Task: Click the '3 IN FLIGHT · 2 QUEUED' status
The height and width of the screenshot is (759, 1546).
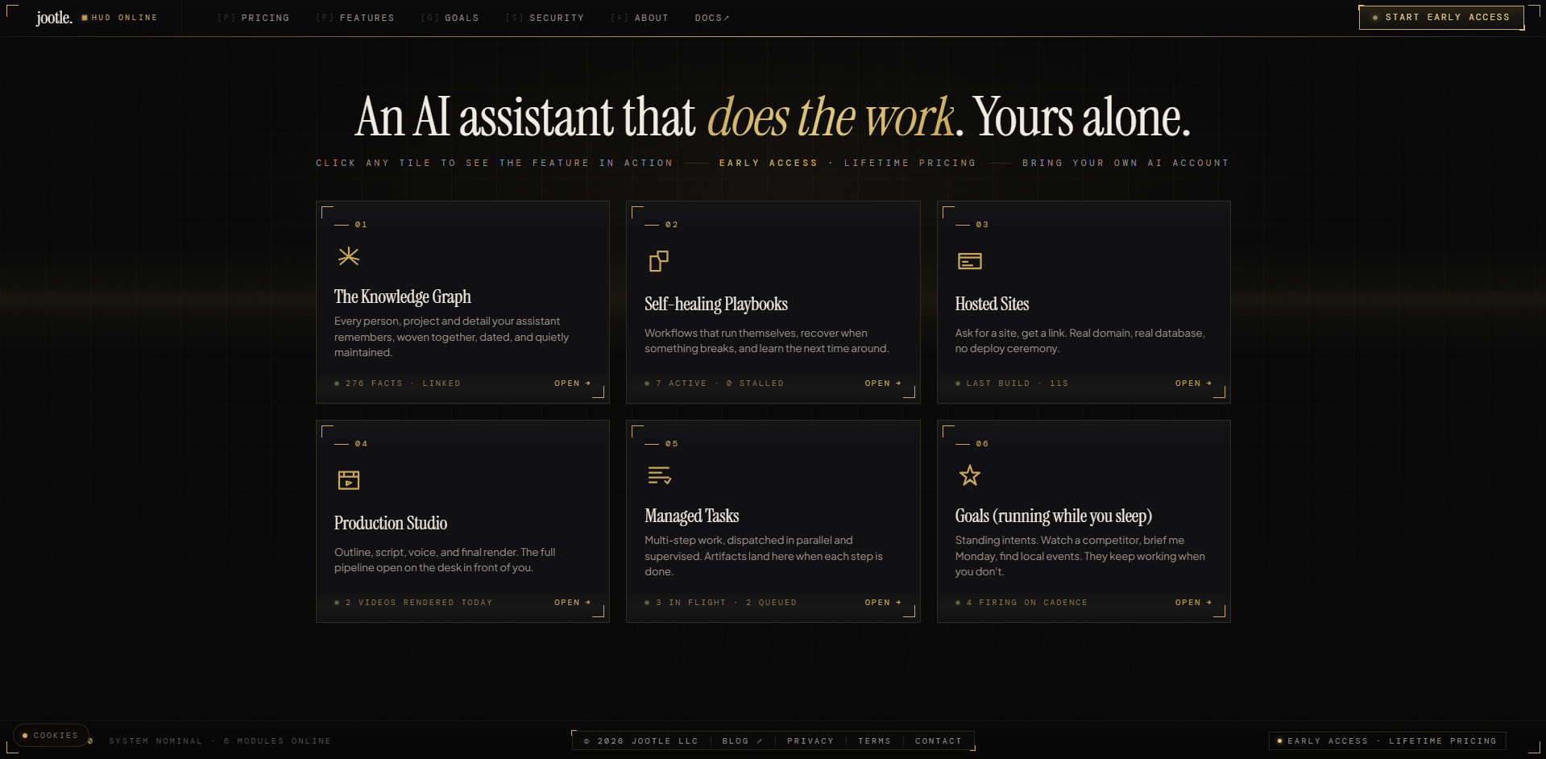Action: [721, 603]
